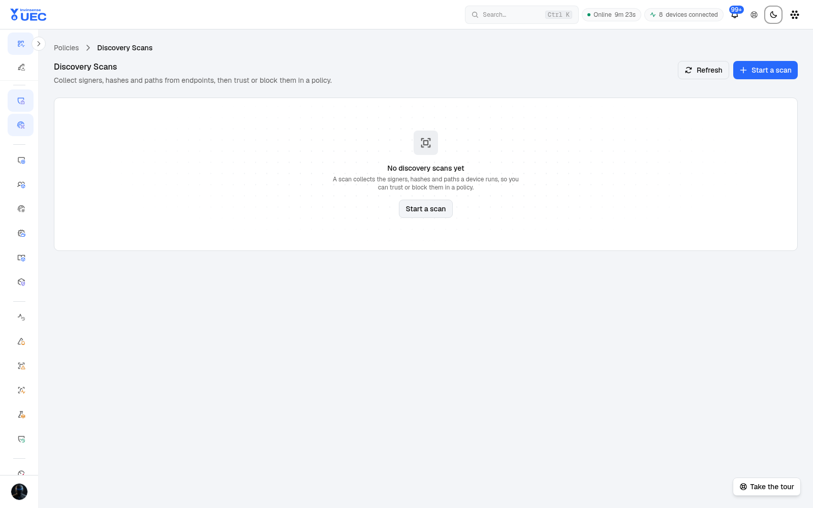The width and height of the screenshot is (813, 508).
Task: Open the sidebar icon with download arrow
Action: (x=21, y=67)
